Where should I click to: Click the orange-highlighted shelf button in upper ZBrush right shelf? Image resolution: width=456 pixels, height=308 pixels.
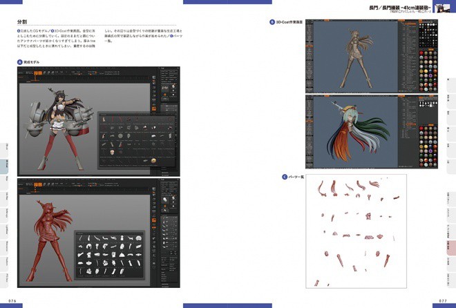point(154,108)
